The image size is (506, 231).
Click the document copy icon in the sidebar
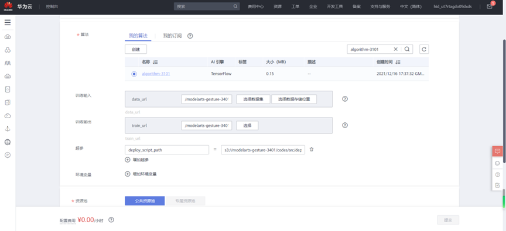(8, 102)
